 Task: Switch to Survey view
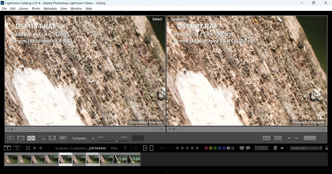(x=42, y=138)
